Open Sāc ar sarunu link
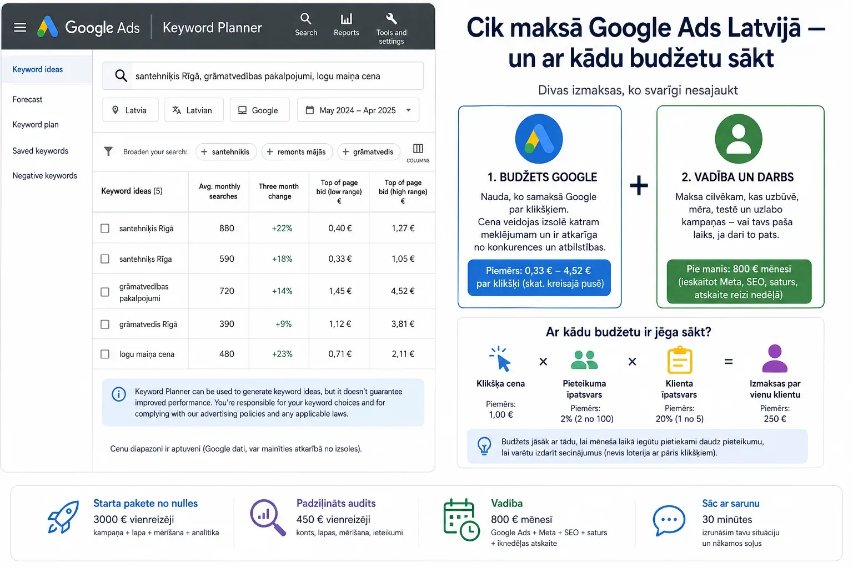Viewport: 853px width, 568px height. pos(731,503)
